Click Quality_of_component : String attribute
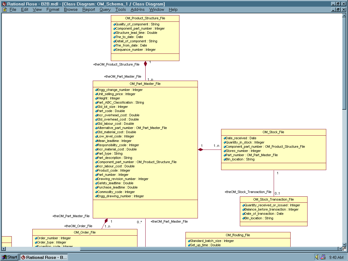 coord(136,24)
